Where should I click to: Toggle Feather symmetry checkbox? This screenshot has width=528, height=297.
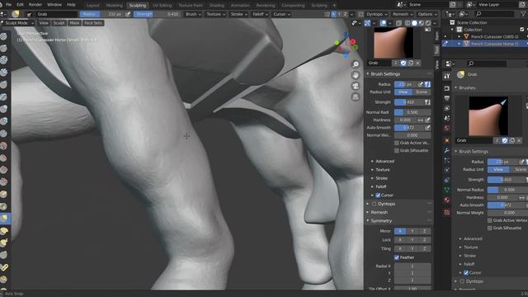397,257
